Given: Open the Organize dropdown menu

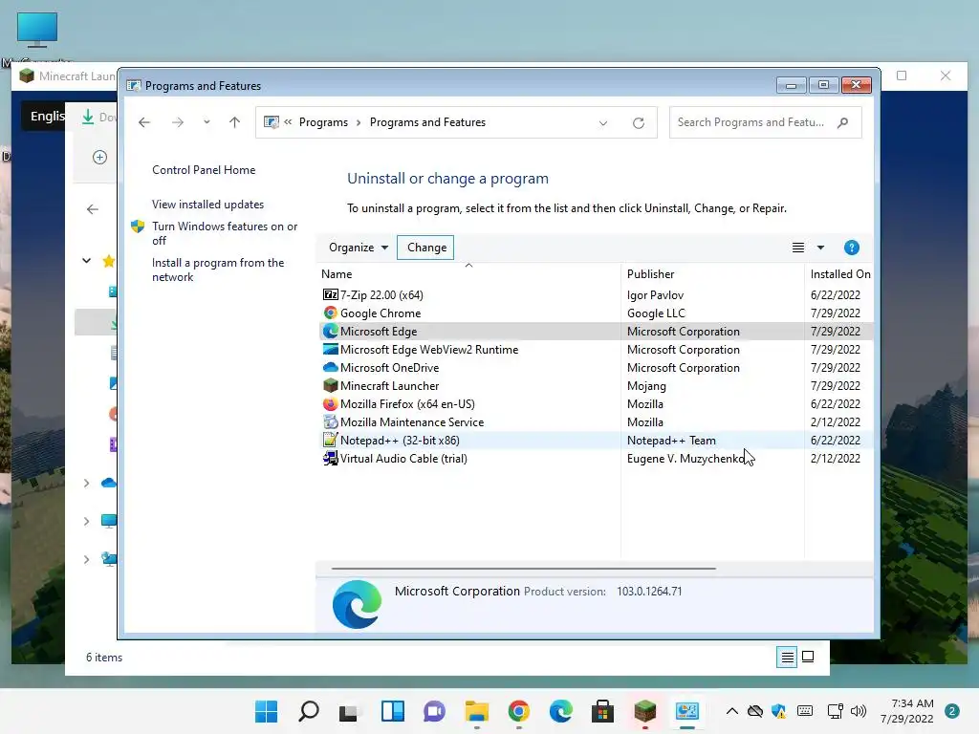Looking at the screenshot, I should click(x=359, y=248).
